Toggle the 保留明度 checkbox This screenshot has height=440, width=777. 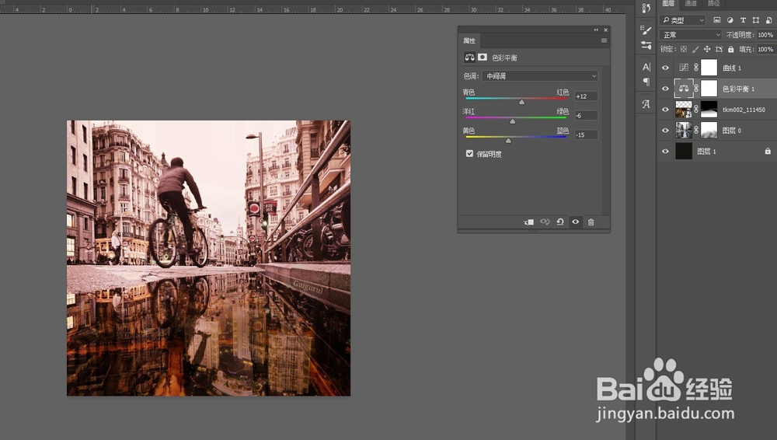[x=469, y=154]
